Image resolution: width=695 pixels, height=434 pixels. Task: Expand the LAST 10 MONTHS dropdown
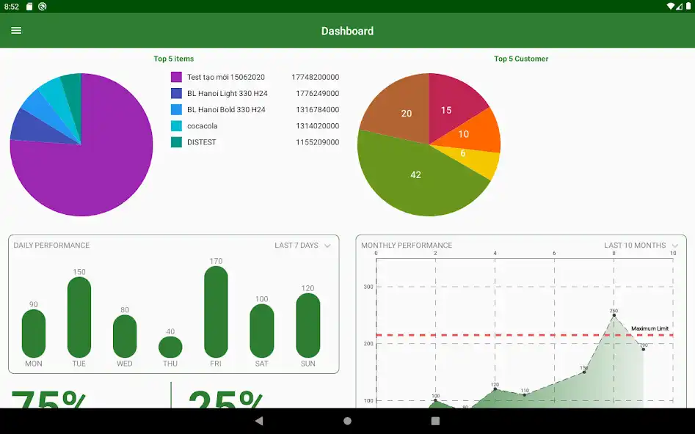pos(641,246)
